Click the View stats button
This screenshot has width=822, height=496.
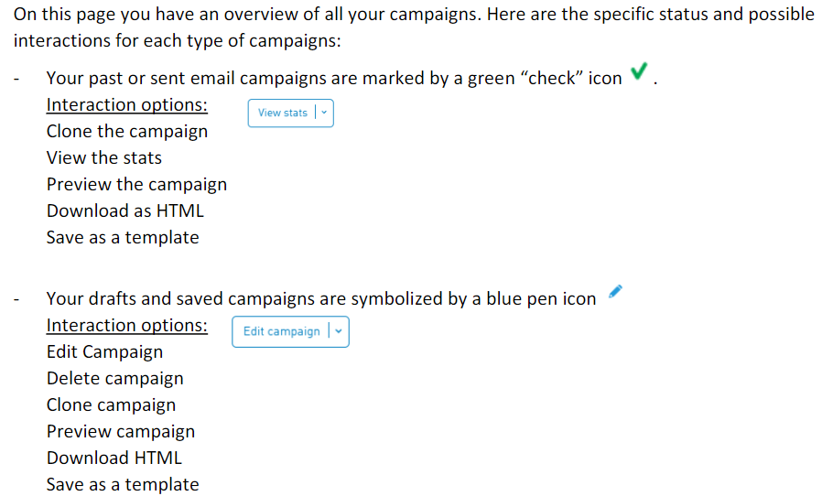[283, 113]
